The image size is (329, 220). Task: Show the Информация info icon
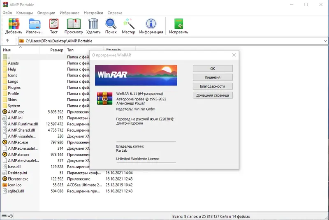151,24
